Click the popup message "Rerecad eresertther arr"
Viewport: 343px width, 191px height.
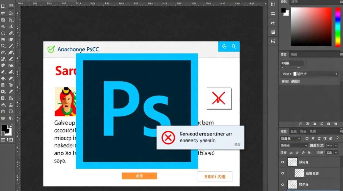click(x=206, y=134)
